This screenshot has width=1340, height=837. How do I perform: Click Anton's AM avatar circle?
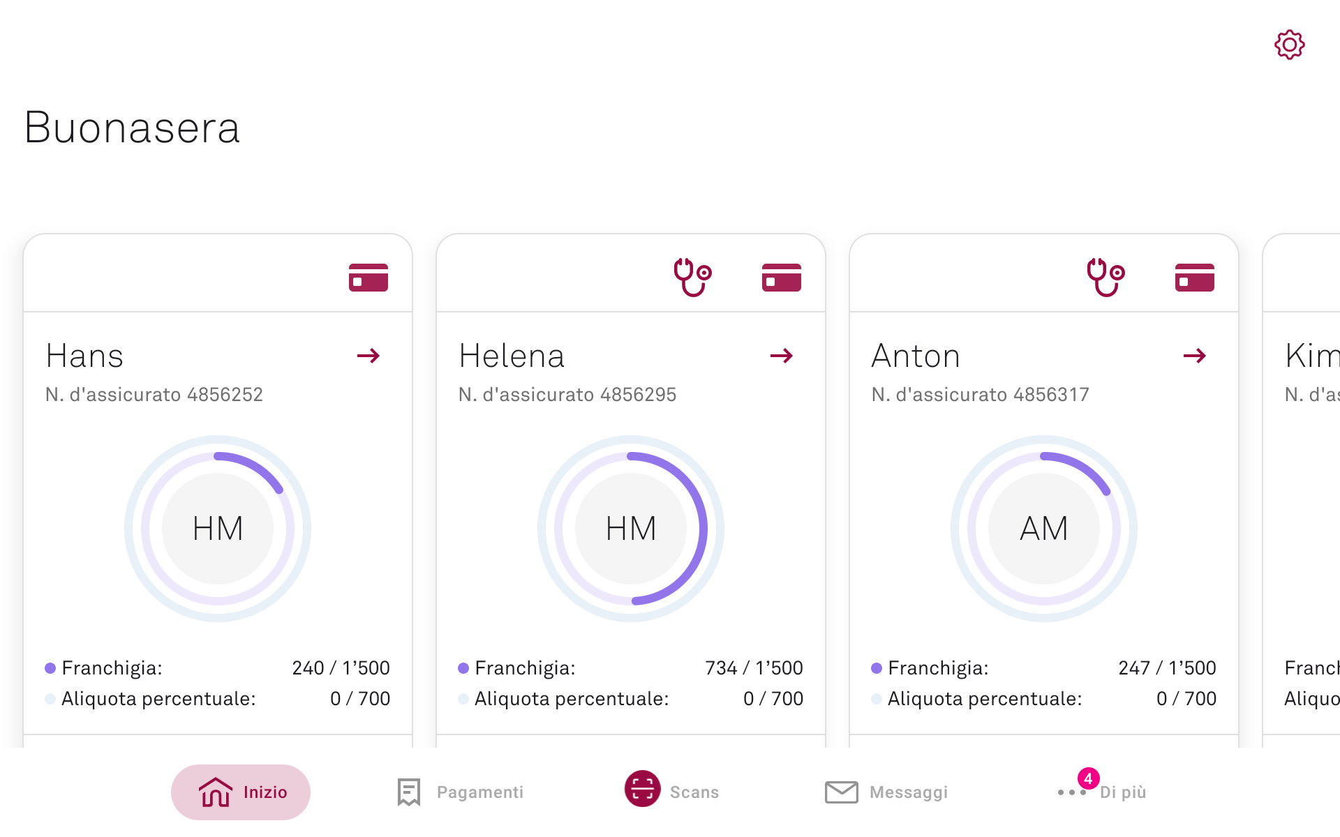tap(1043, 528)
